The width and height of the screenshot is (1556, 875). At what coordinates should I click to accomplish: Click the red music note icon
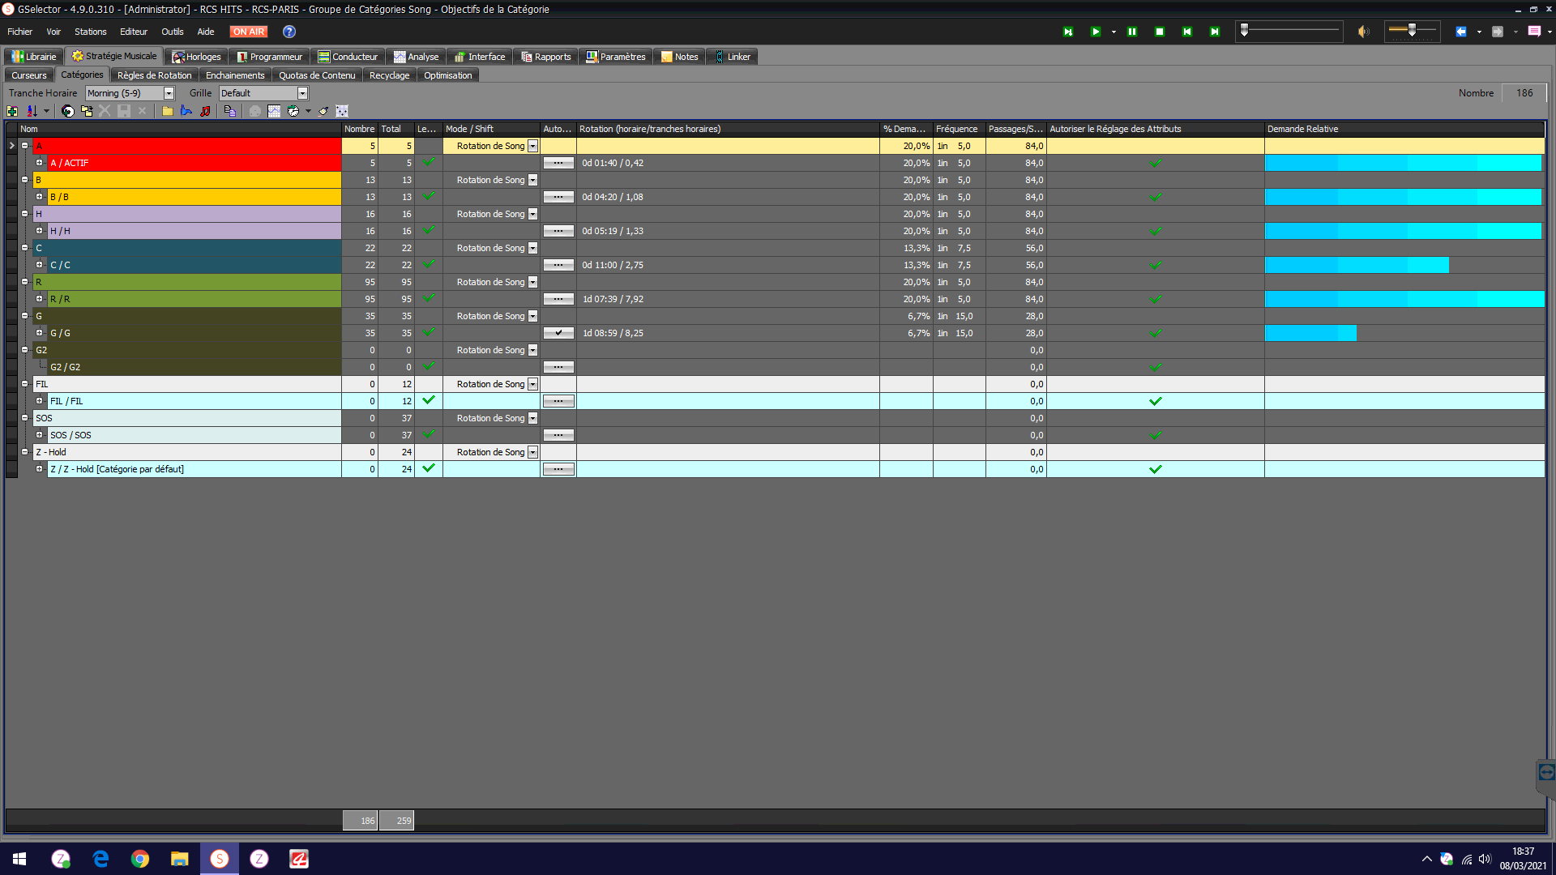[x=205, y=111]
